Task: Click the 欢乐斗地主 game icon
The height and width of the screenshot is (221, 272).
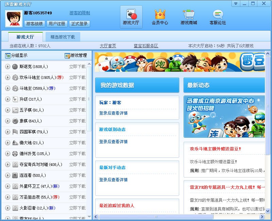Action: [15, 78]
